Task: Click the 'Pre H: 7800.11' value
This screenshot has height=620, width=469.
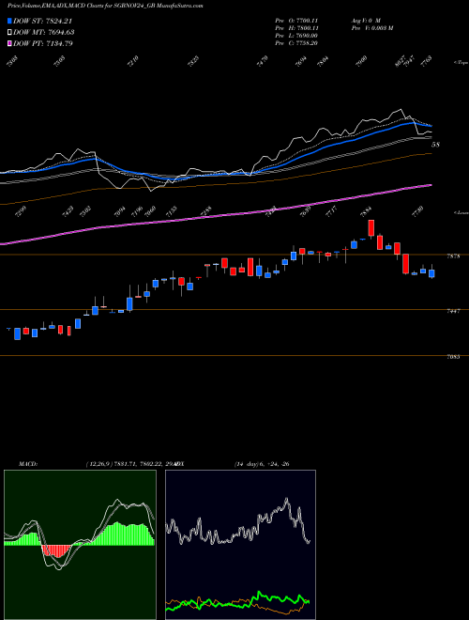Action: (296, 27)
